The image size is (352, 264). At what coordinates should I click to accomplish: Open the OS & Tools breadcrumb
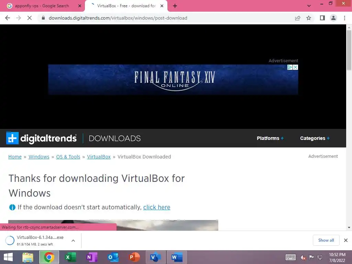pos(68,157)
